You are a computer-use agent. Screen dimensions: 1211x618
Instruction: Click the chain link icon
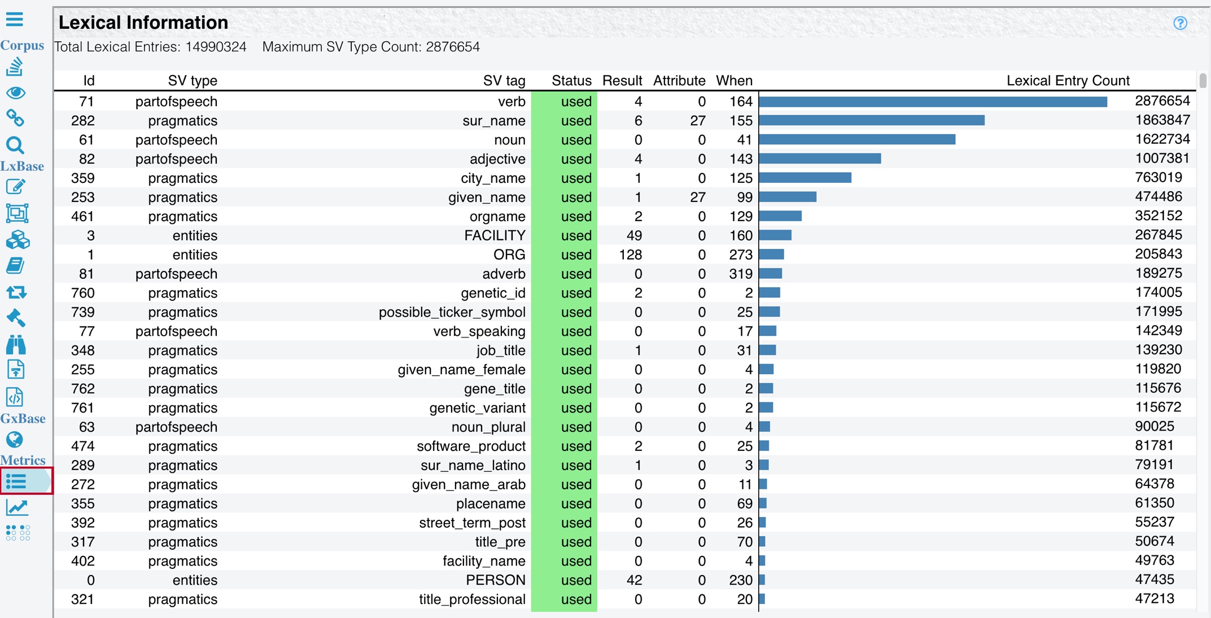tap(15, 118)
